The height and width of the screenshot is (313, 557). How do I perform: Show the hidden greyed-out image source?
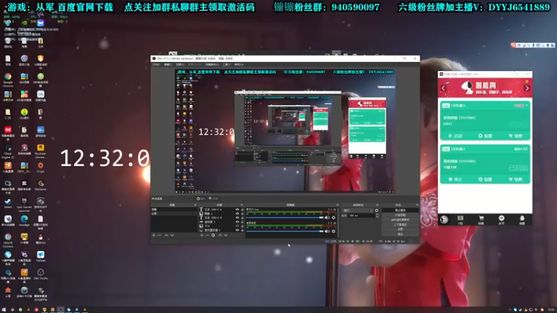[x=237, y=226]
